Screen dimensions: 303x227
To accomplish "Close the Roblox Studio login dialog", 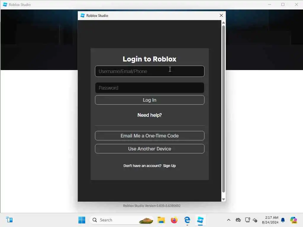I will point(221,15).
